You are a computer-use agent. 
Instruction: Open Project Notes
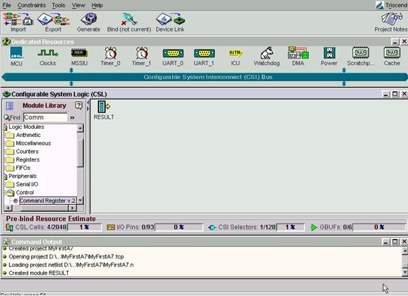pos(391,21)
